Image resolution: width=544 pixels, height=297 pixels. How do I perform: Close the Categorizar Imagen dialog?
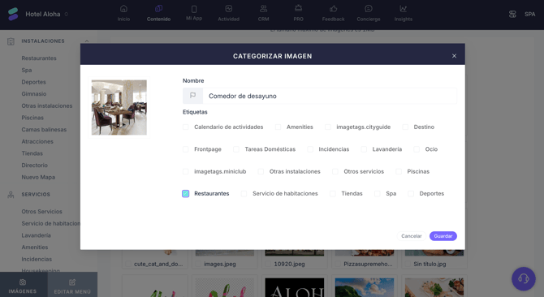click(x=454, y=56)
